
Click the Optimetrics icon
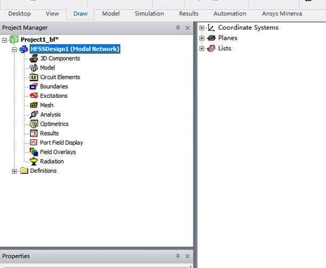(x=34, y=124)
